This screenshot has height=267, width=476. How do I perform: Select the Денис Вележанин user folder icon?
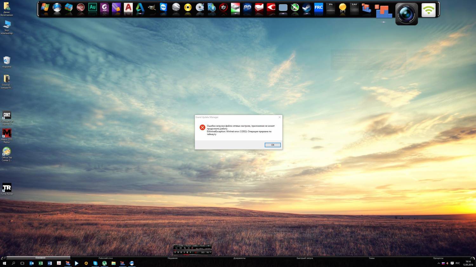(x=7, y=9)
